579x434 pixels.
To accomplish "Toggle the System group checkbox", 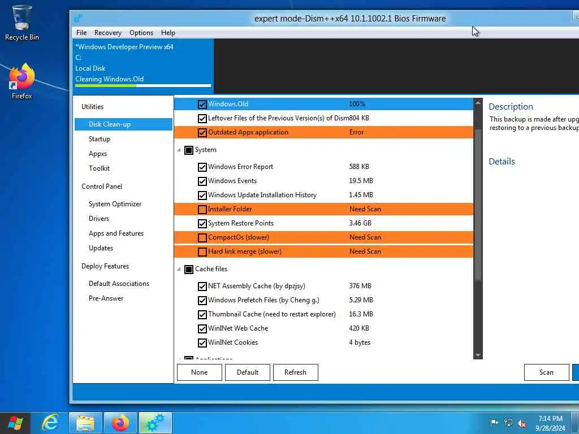I will 189,150.
